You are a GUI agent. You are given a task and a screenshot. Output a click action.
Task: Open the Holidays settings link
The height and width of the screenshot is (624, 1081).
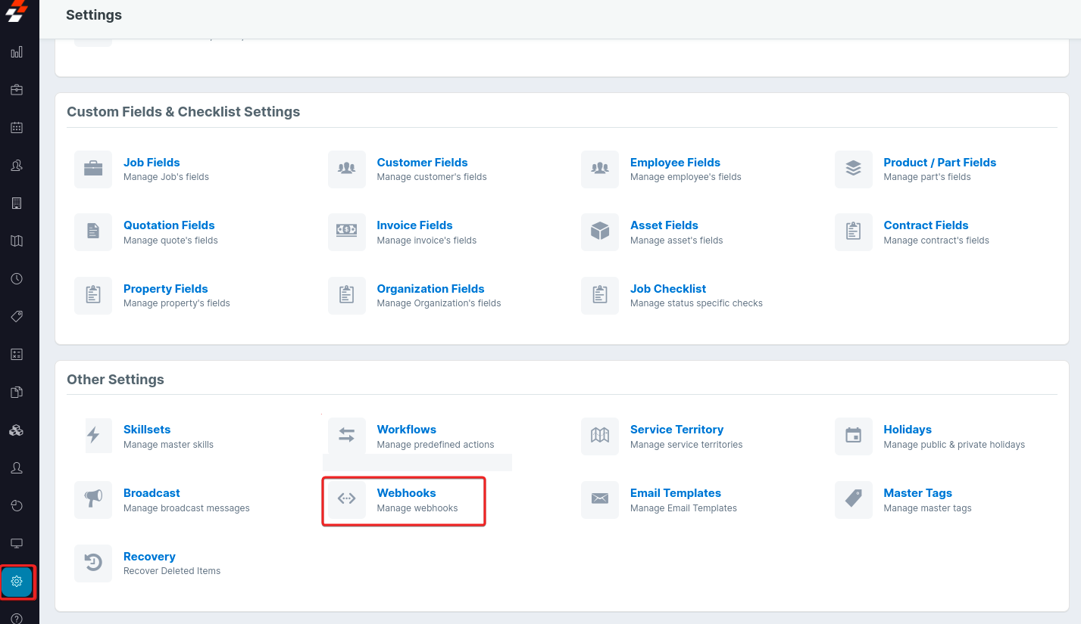[x=907, y=430]
